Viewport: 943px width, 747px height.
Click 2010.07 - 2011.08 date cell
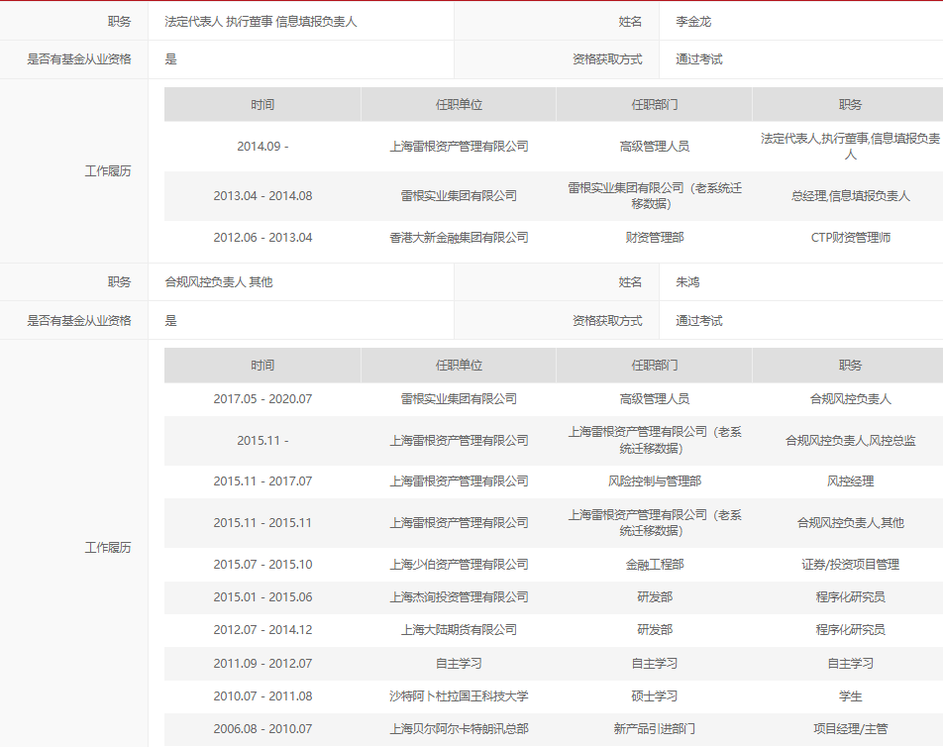[262, 695]
